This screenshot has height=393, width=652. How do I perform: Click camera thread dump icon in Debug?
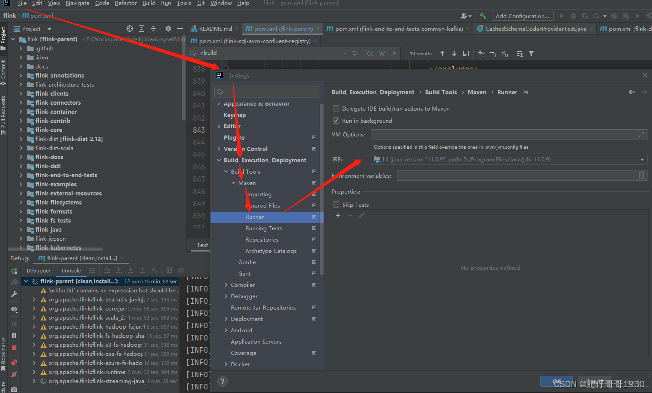[14, 389]
